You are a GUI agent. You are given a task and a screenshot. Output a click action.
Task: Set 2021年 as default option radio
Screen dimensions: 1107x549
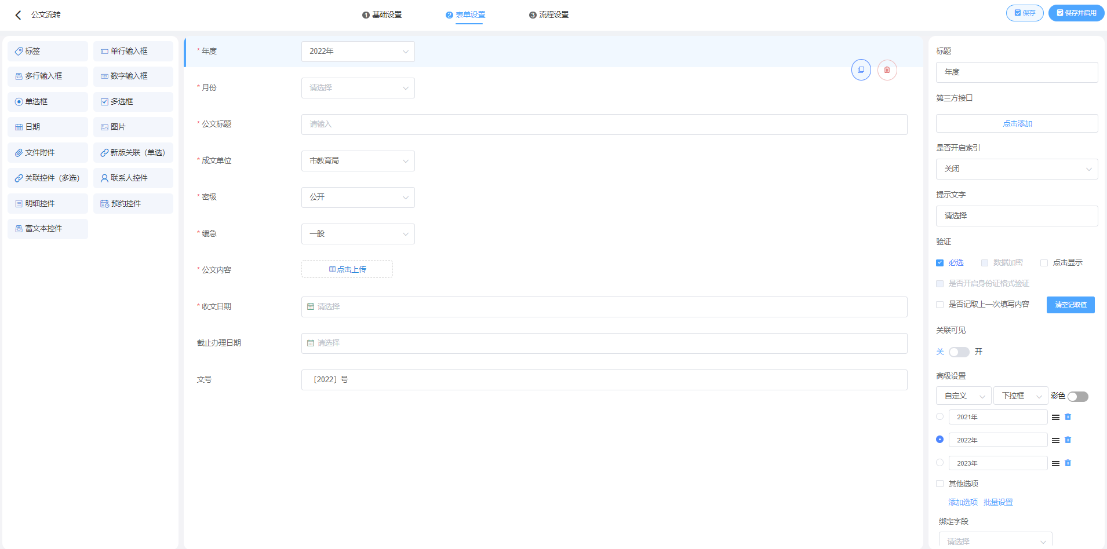tap(940, 416)
